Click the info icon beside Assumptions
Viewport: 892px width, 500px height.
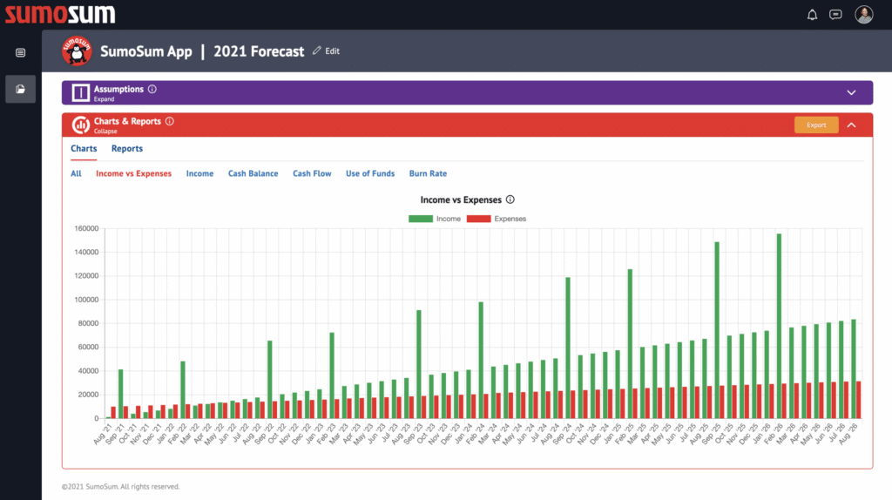[x=152, y=89]
